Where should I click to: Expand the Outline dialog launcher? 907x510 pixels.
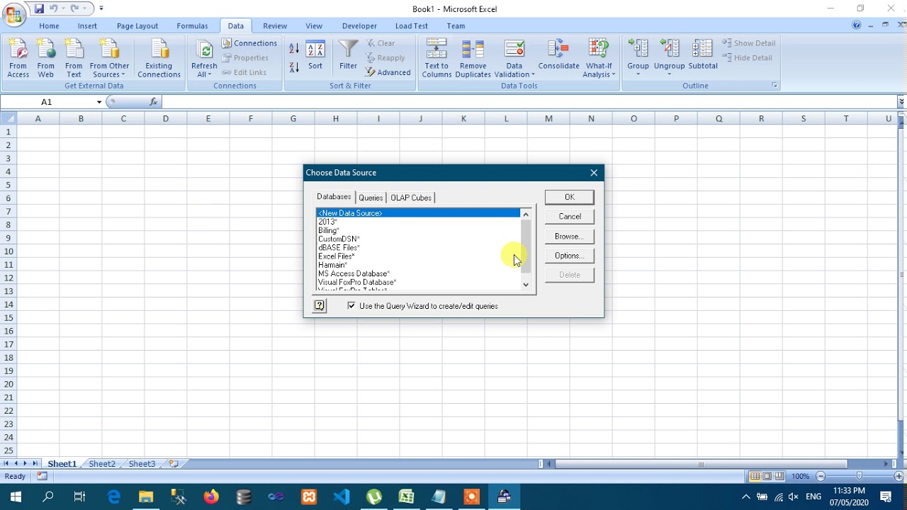click(x=774, y=86)
